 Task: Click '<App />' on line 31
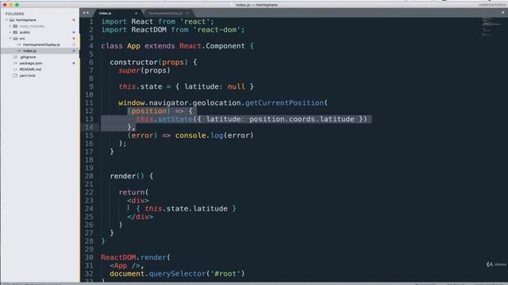tap(125, 266)
